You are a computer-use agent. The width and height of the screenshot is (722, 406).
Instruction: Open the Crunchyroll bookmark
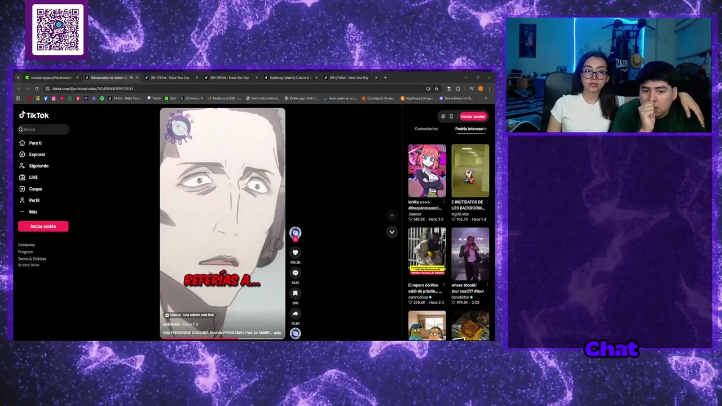[378, 98]
